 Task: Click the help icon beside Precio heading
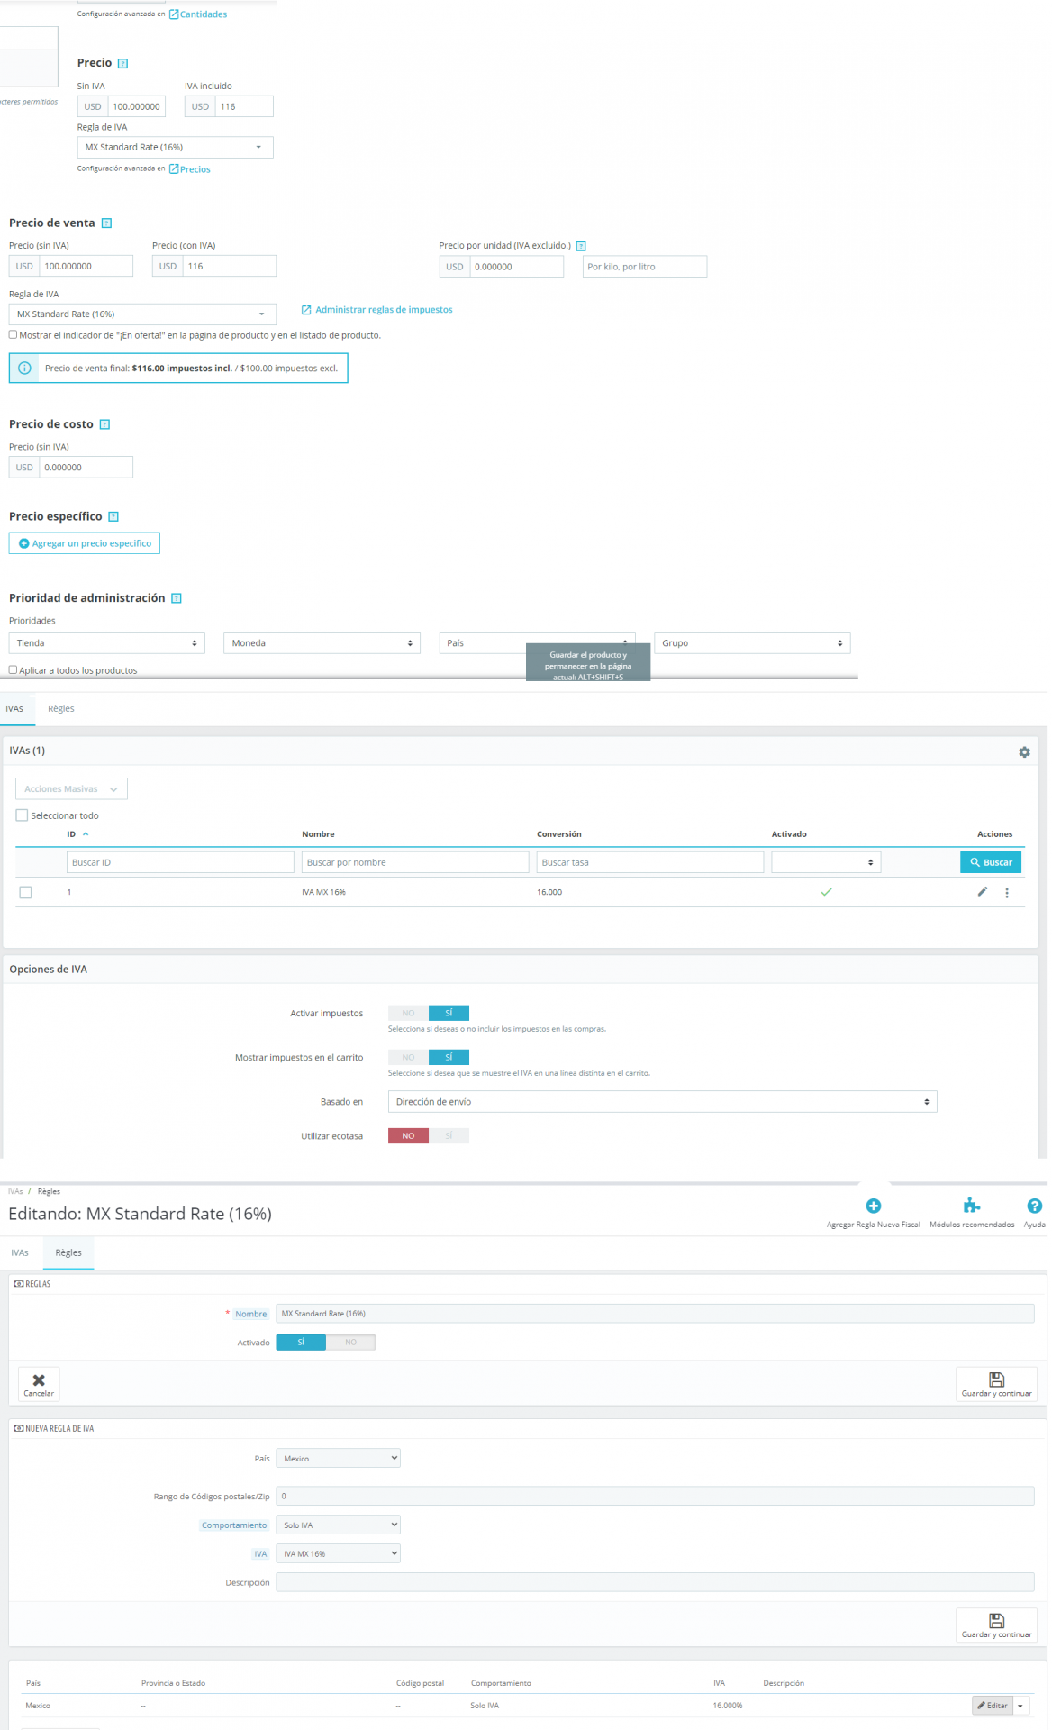(x=123, y=63)
